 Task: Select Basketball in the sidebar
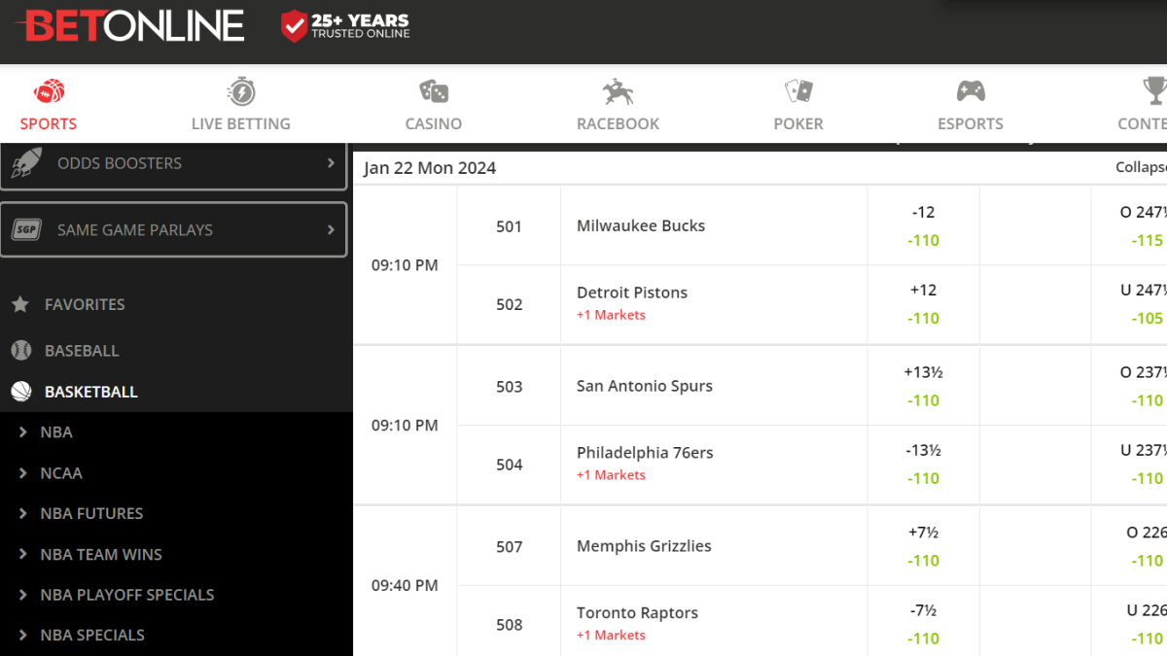[x=90, y=392]
